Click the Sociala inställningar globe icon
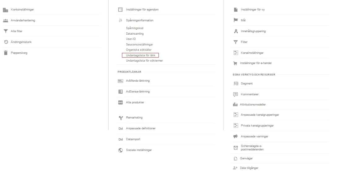The width and height of the screenshot is (339, 177). click(x=120, y=150)
